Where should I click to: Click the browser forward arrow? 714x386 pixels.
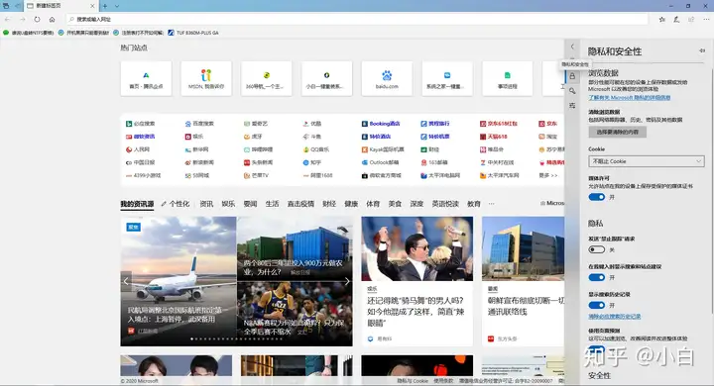pyautogui.click(x=22, y=19)
